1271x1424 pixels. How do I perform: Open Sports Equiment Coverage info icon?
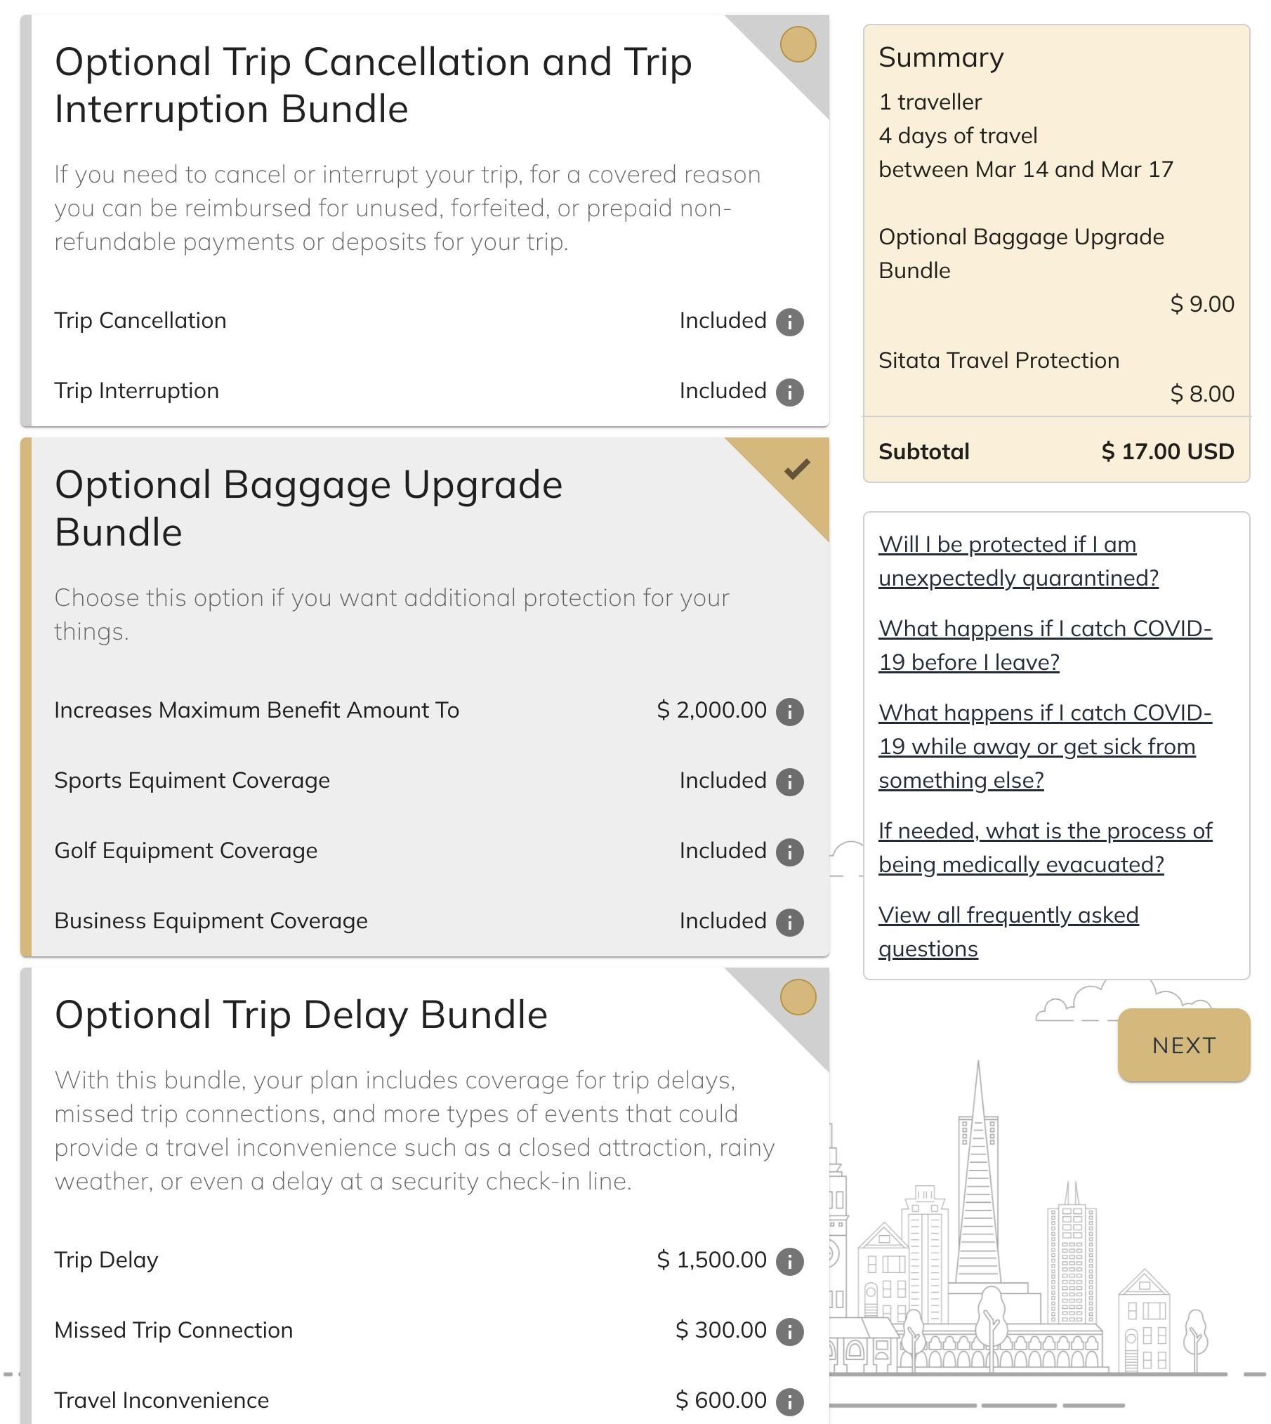tap(789, 782)
